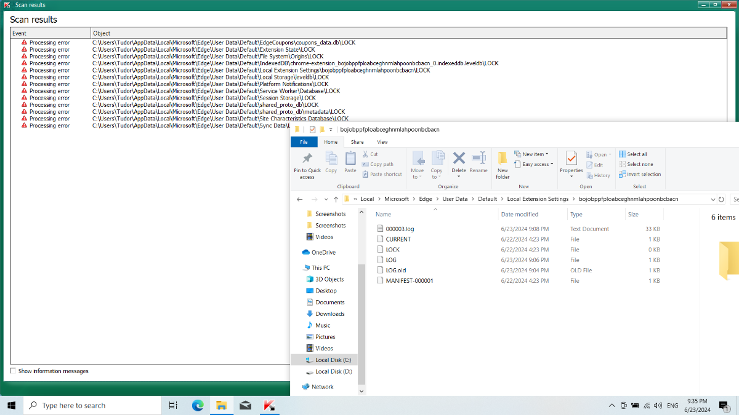Screen dimensions: 739x415
Task: Open the Share ribbon tab
Action: click(357, 142)
